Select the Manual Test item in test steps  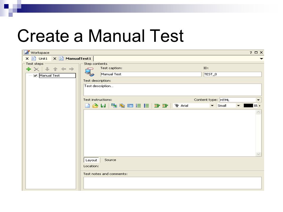(x=57, y=76)
